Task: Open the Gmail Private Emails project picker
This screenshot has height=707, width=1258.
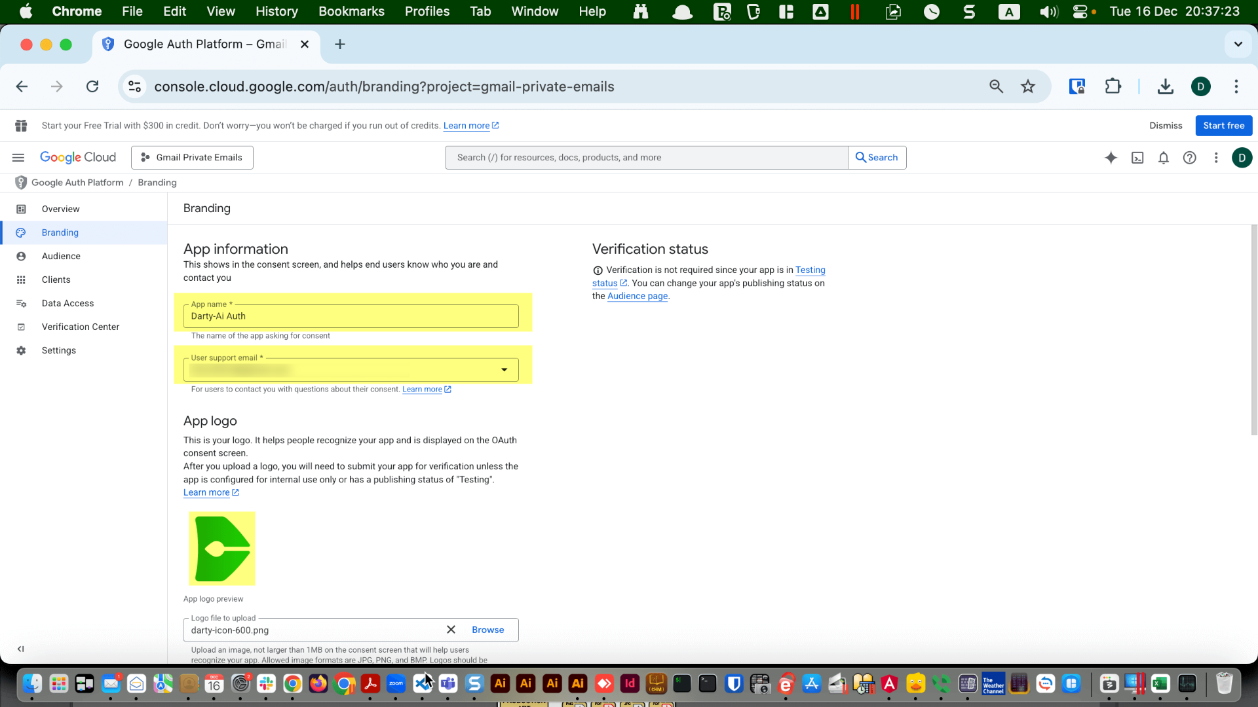Action: (x=191, y=157)
